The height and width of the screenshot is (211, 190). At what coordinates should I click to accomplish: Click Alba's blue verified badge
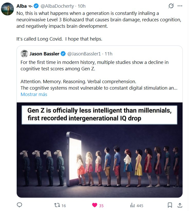(x=36, y=6)
